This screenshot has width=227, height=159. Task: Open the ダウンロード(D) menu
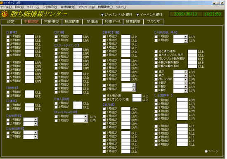[86, 7]
